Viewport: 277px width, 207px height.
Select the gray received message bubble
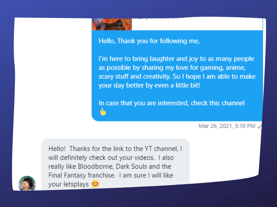[x=116, y=164]
